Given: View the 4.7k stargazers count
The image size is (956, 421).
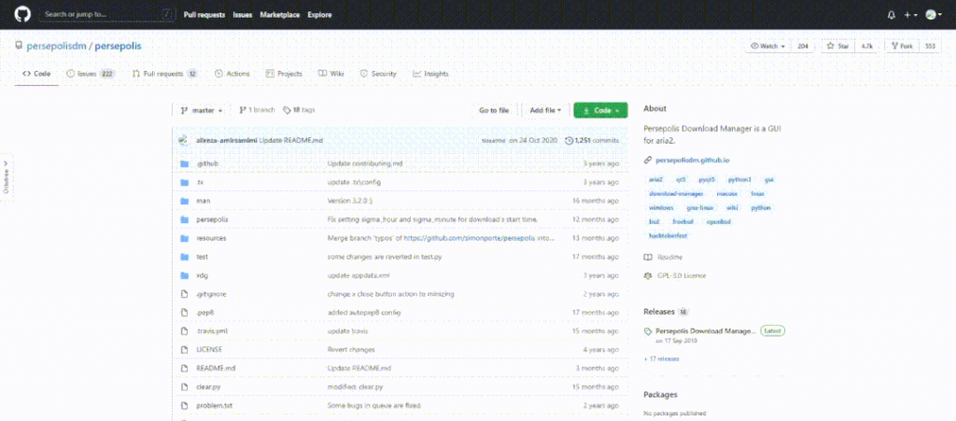Looking at the screenshot, I should tap(866, 47).
